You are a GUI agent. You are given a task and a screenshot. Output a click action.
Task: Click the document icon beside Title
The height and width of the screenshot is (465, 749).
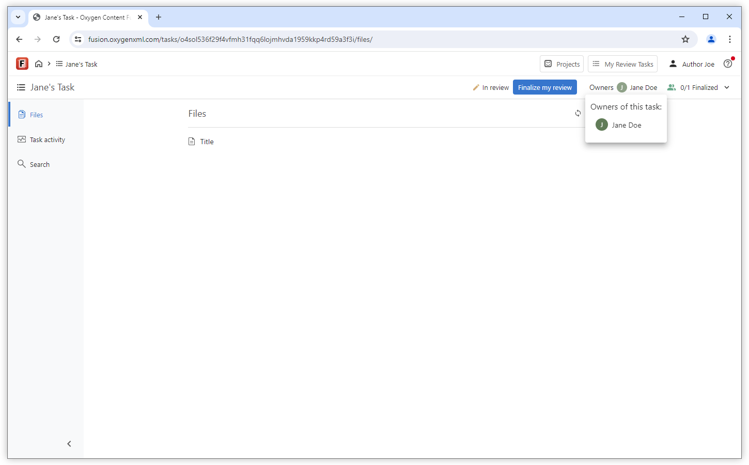(192, 142)
